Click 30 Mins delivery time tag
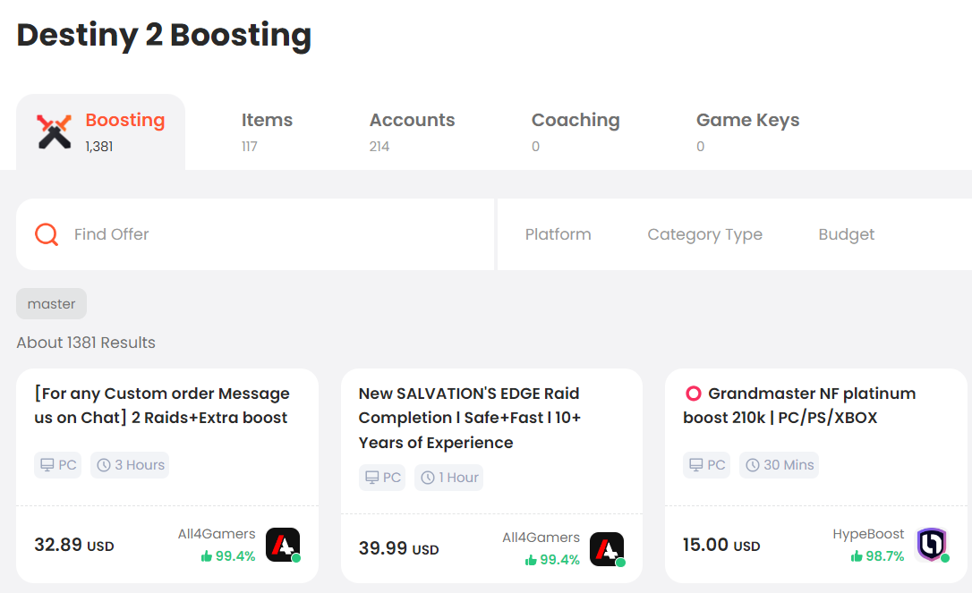The width and height of the screenshot is (972, 593). pos(779,465)
